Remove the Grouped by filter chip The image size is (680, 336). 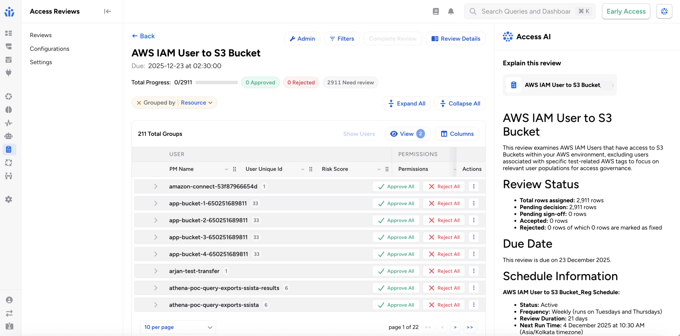(139, 103)
